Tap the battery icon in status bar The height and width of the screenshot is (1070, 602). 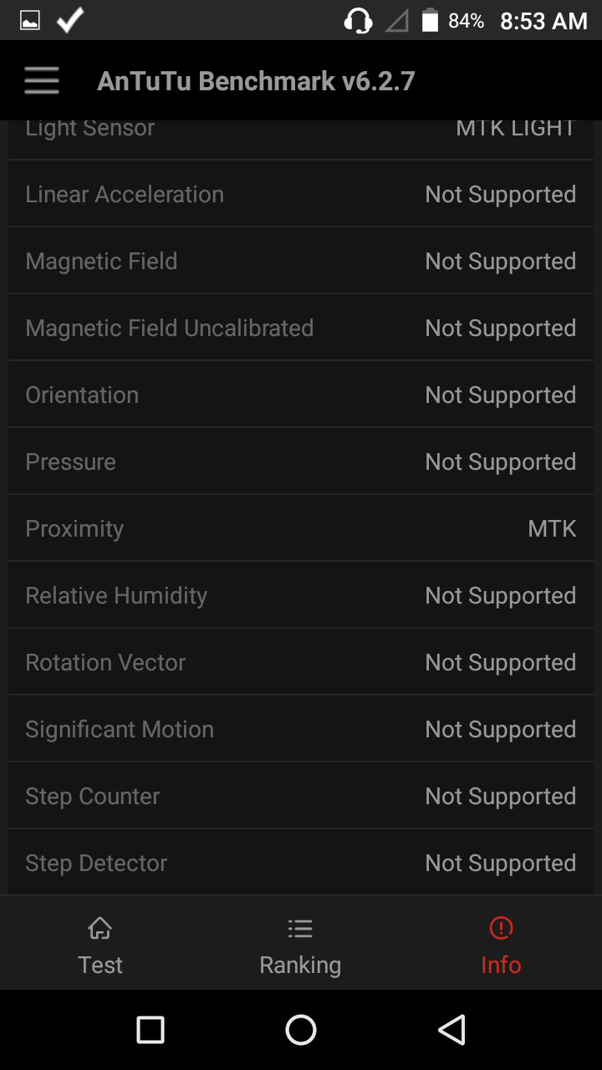click(430, 21)
